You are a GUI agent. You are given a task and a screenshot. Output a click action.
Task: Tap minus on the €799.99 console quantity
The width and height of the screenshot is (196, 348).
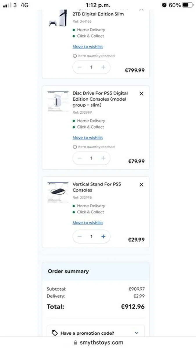pyautogui.click(x=80, y=67)
